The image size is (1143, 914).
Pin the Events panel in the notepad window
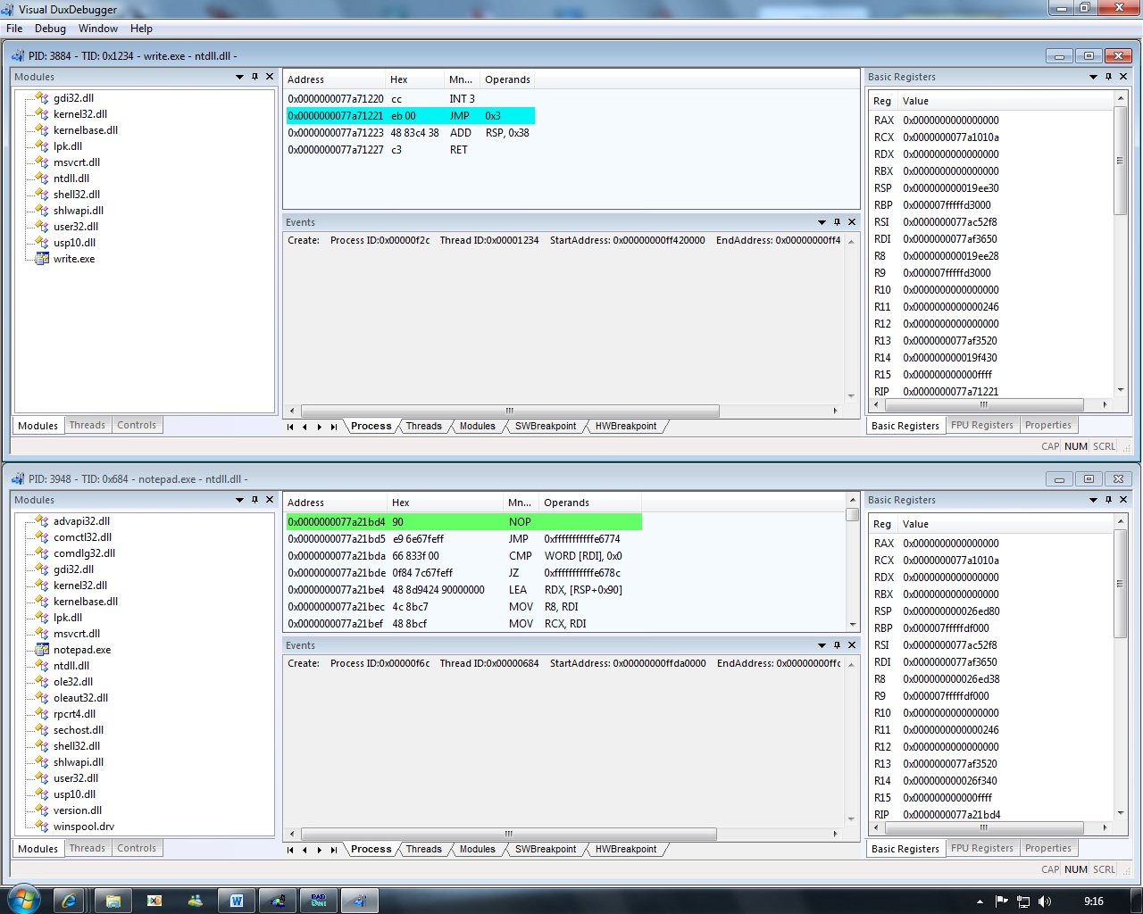pyautogui.click(x=836, y=644)
